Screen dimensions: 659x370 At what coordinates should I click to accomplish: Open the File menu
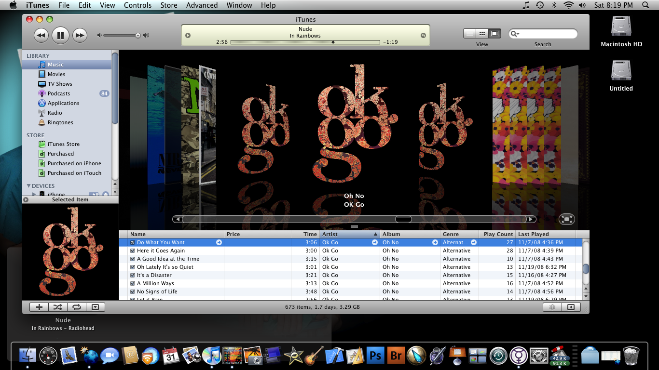[x=64, y=5]
